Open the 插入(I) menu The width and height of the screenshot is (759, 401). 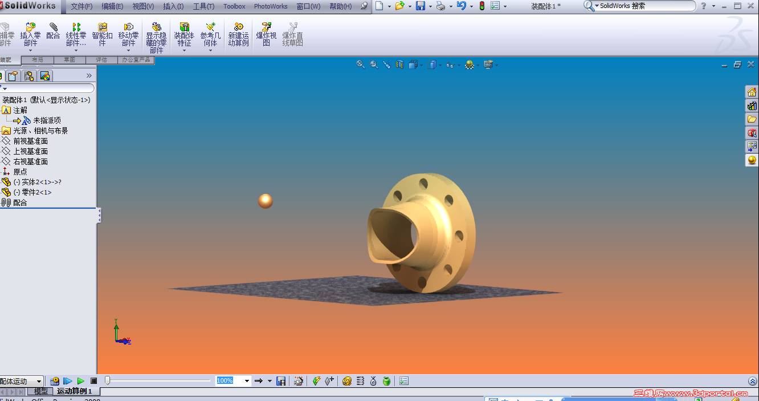click(173, 6)
